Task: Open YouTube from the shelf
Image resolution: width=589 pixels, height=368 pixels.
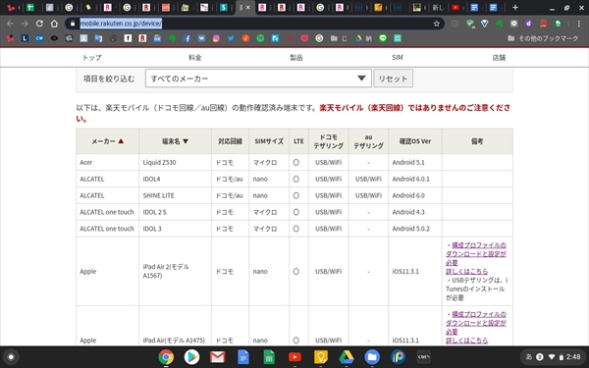Action: (294, 357)
